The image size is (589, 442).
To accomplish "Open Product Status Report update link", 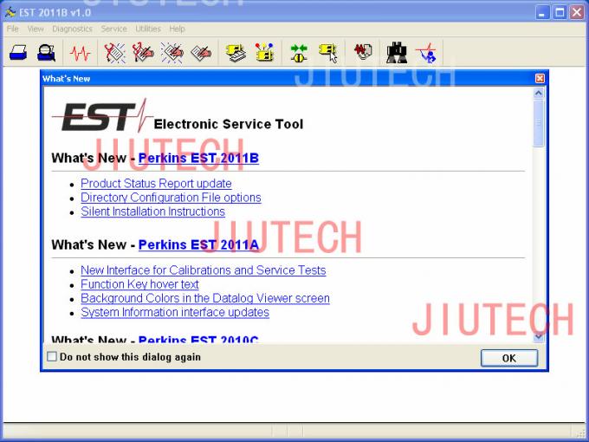I will click(x=156, y=184).
